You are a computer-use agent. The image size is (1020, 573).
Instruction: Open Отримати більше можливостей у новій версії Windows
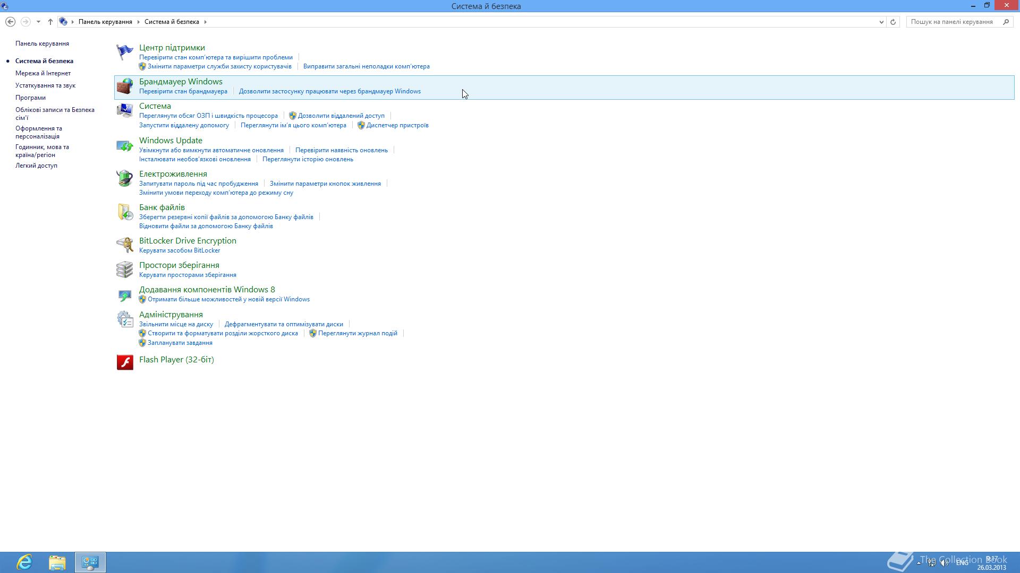pos(228,299)
